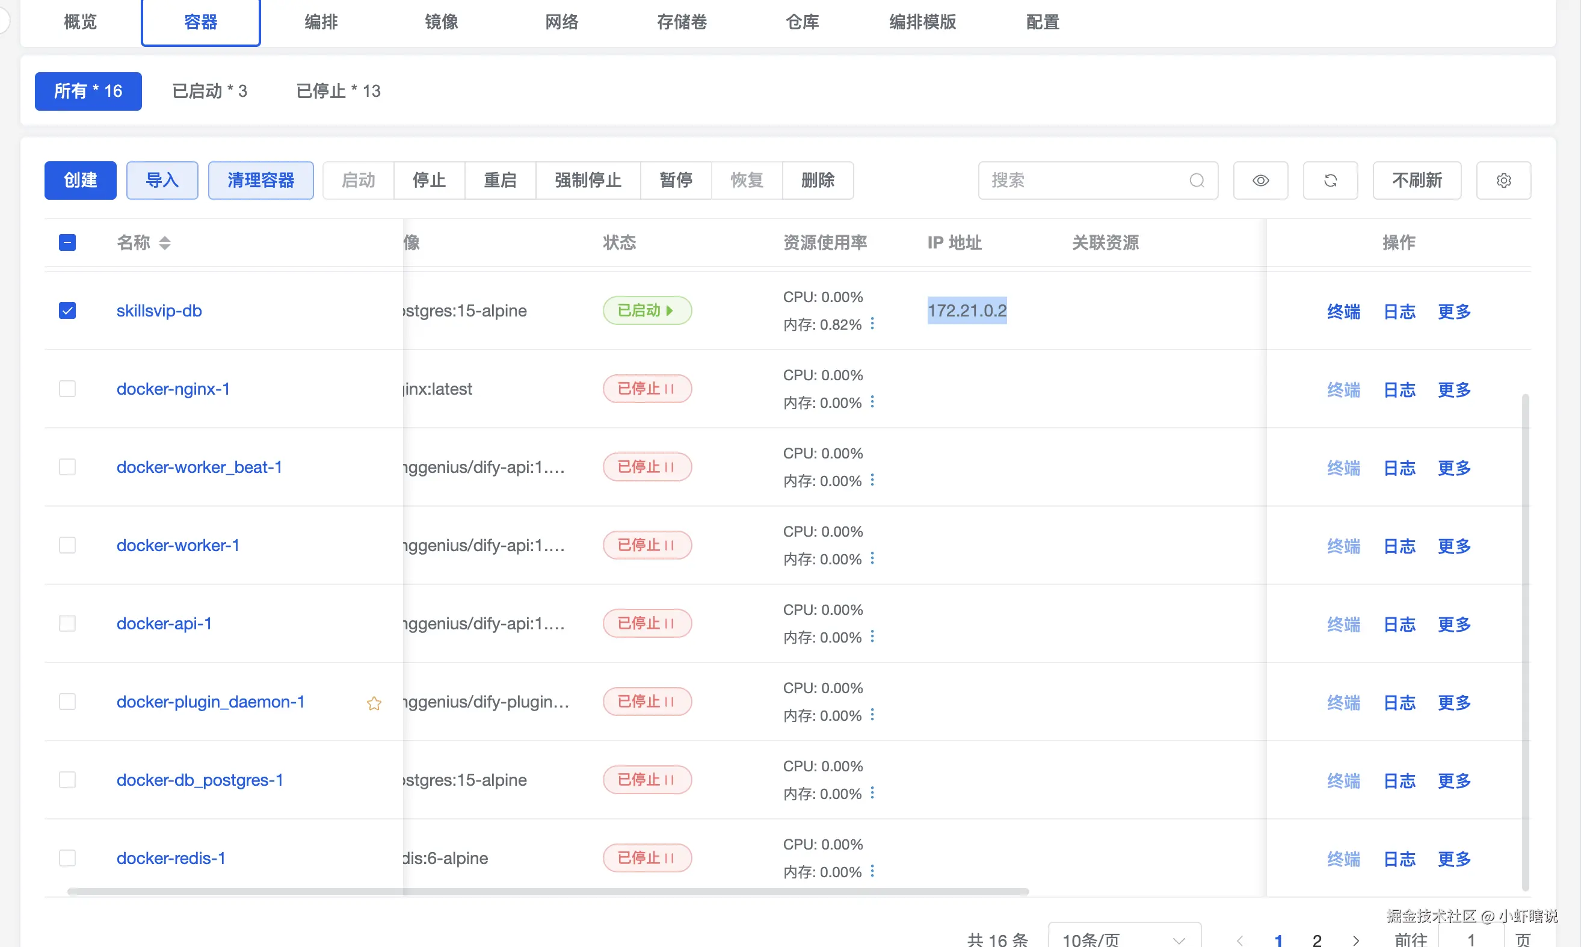Image resolution: width=1581 pixels, height=947 pixels.
Task: Open the docker-redis-1 container link
Action: 170,859
